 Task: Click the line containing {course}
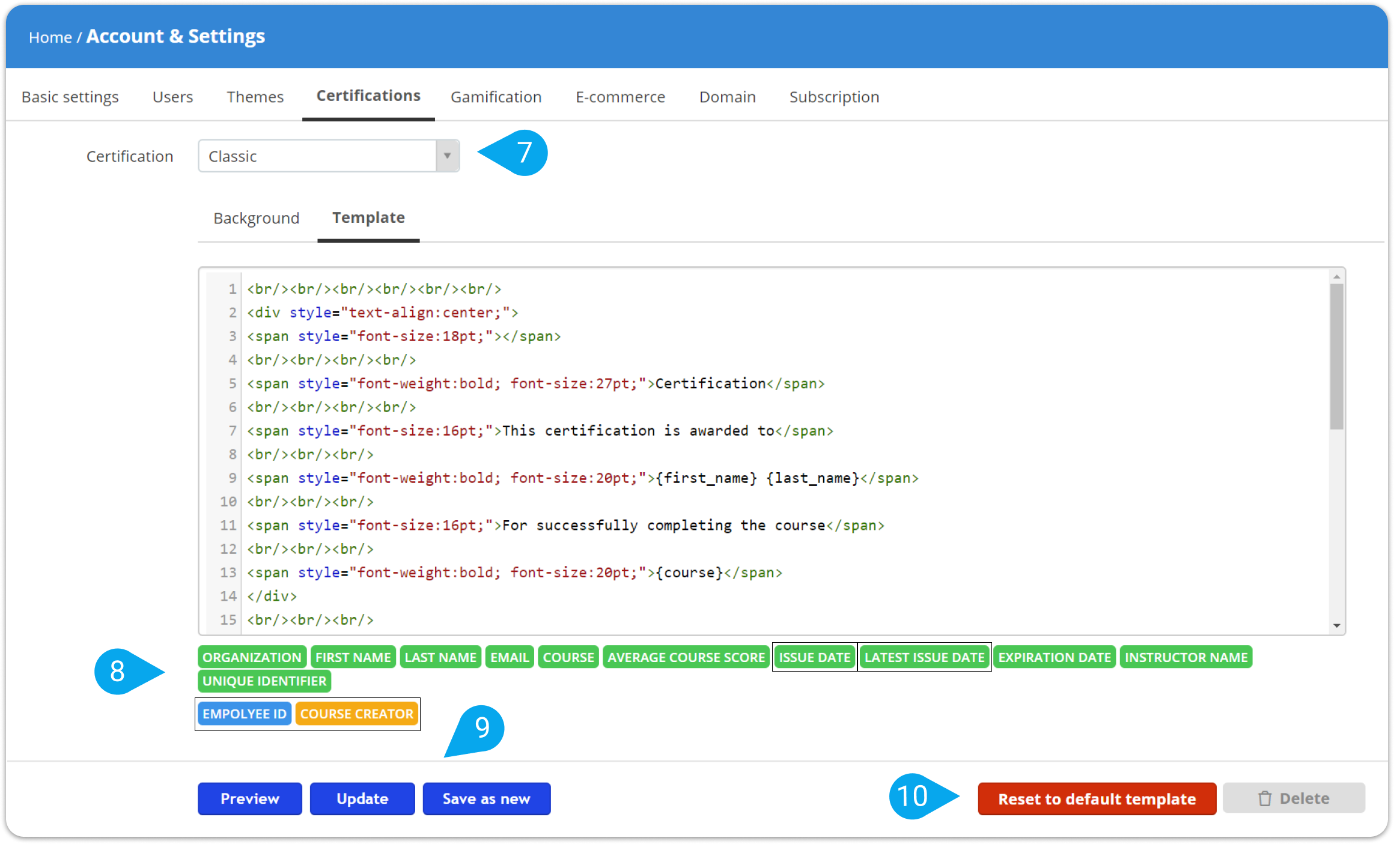[515, 572]
